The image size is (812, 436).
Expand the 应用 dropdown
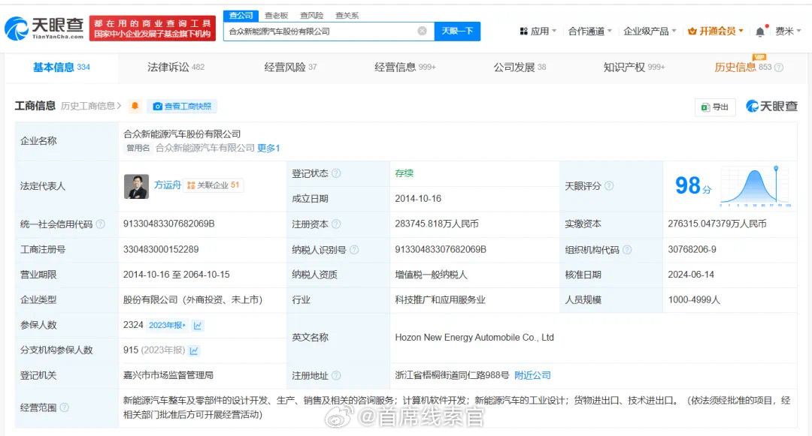click(538, 32)
